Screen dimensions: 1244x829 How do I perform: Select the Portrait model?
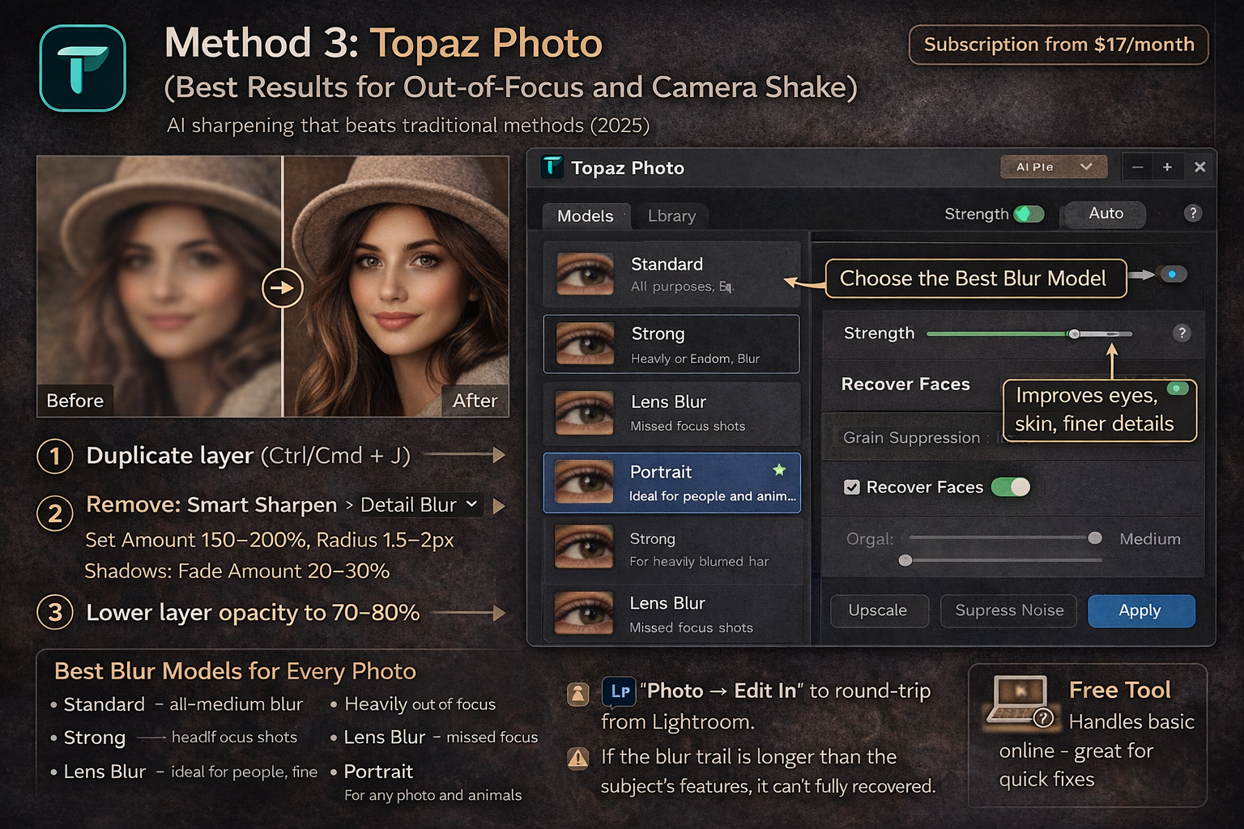(671, 483)
